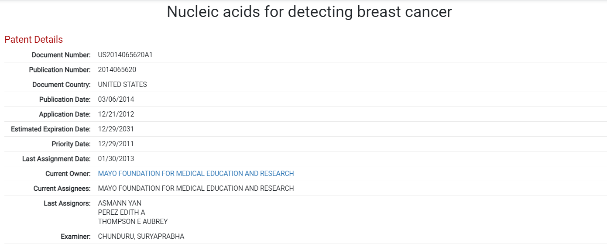
Task: Click the Examiner field label
Action: click(x=75, y=237)
